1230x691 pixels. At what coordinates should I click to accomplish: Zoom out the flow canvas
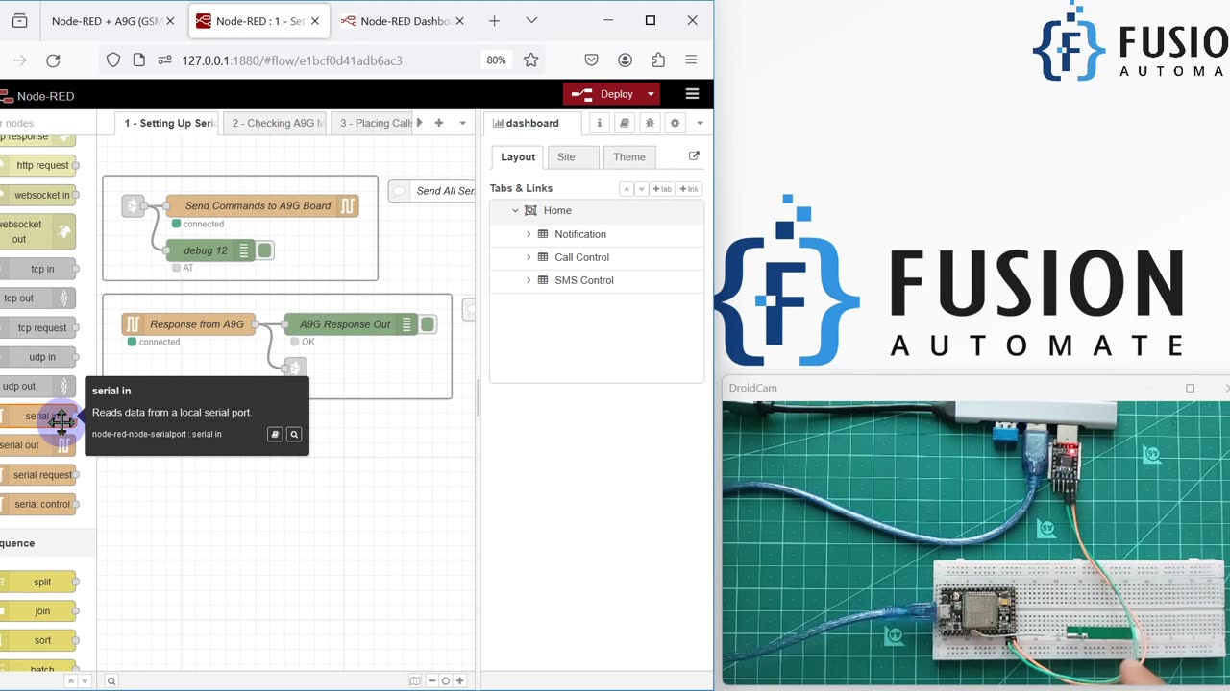pyautogui.click(x=431, y=680)
